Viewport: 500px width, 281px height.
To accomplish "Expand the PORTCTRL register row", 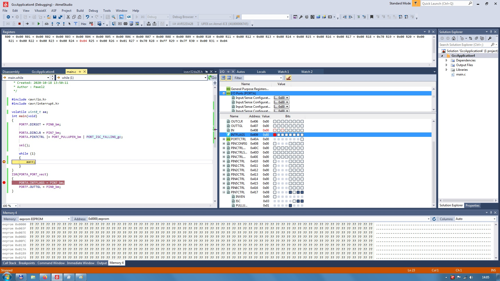I will coord(224,139).
